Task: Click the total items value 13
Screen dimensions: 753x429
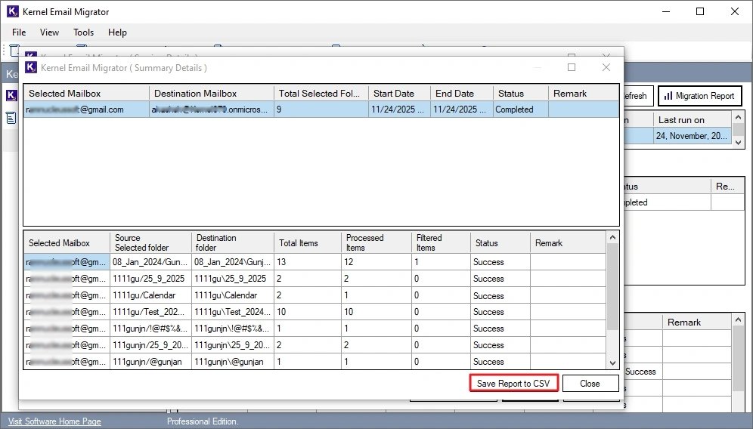Action: point(281,262)
